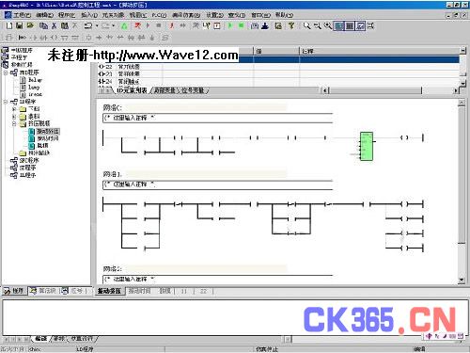Collapse the FBD program tree node

pyautogui.click(x=6, y=72)
